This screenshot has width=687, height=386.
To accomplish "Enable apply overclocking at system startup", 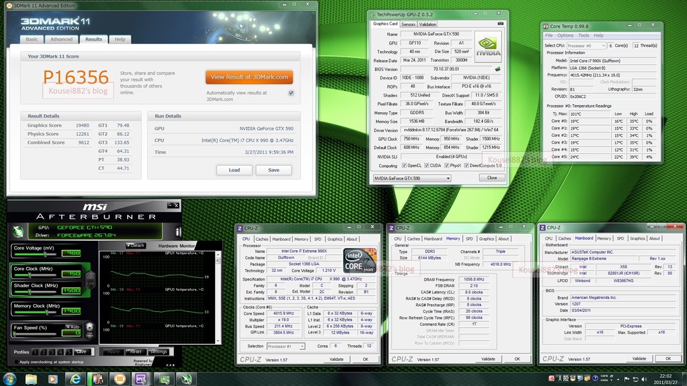I will [x=17, y=362].
